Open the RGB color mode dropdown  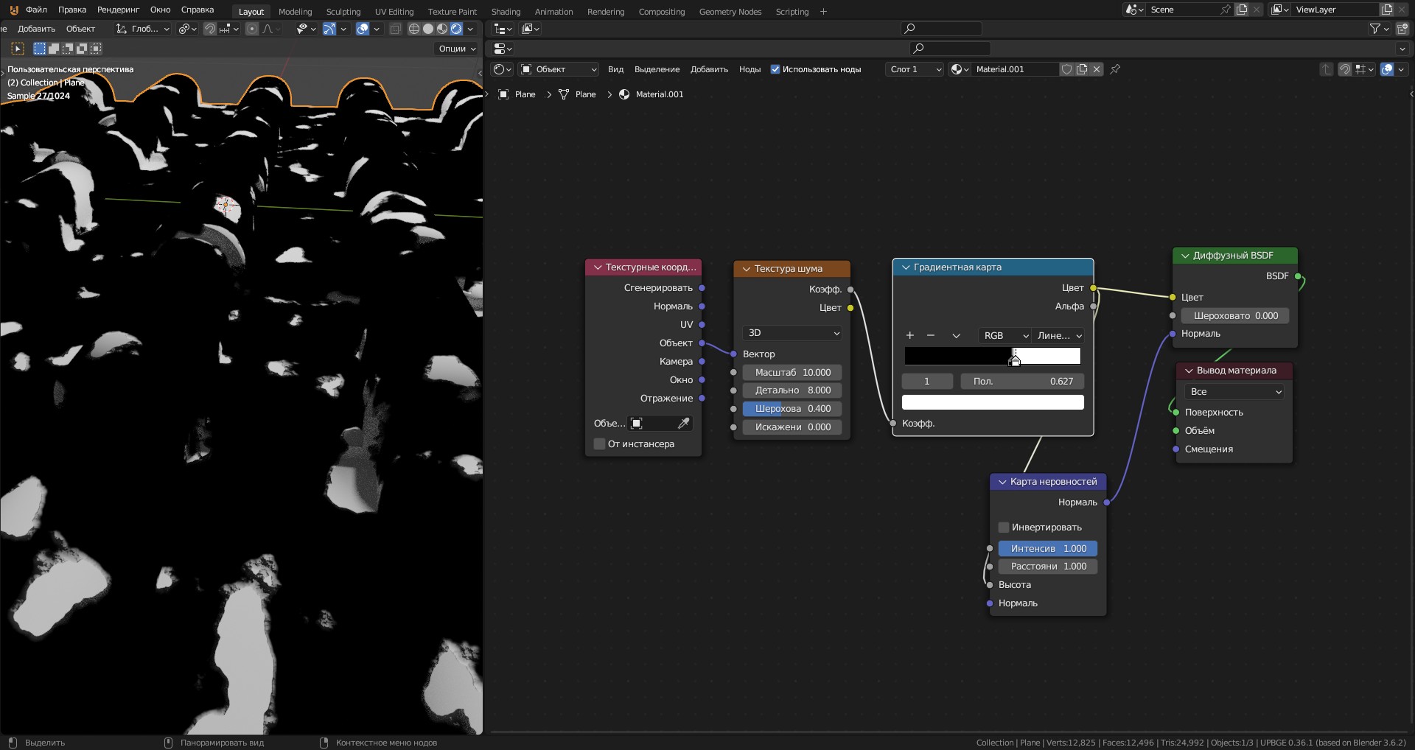(x=1004, y=335)
